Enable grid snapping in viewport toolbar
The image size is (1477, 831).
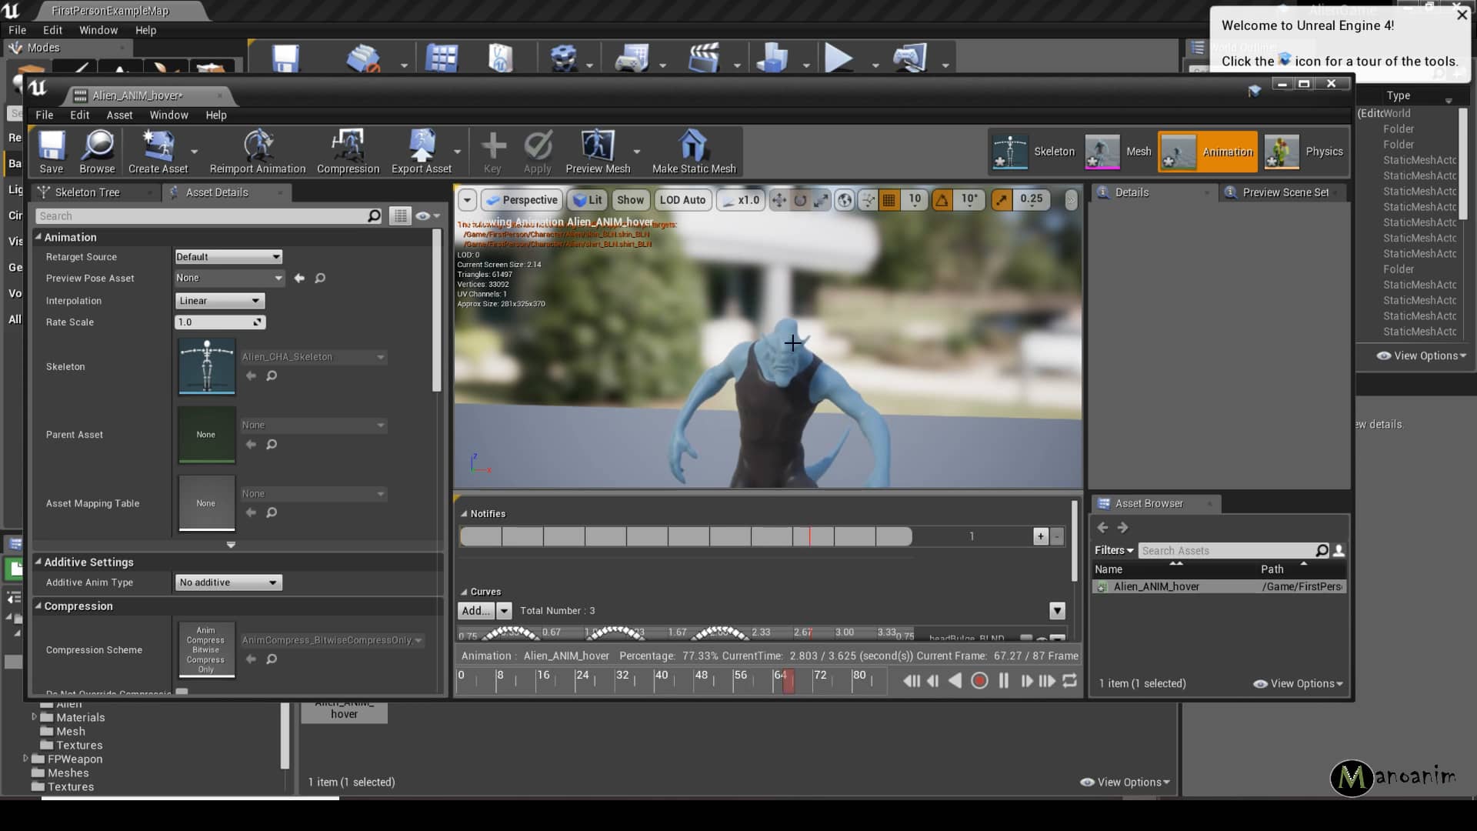(x=889, y=200)
